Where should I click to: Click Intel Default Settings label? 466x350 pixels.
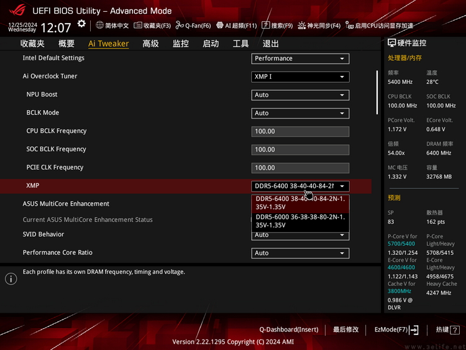[x=53, y=58]
